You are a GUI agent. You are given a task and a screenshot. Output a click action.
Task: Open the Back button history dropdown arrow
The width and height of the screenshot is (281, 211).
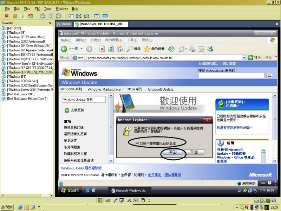tap(81, 49)
